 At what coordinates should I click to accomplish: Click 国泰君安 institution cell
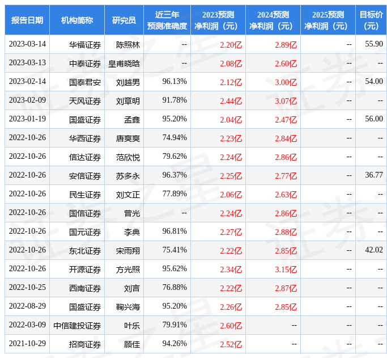point(85,82)
